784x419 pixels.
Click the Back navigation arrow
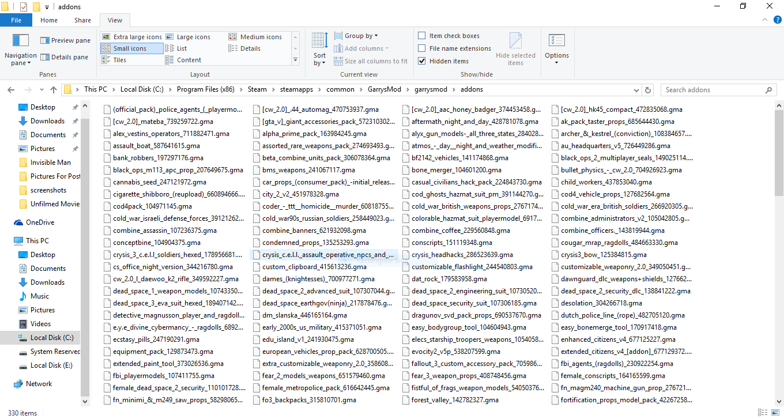[x=11, y=90]
